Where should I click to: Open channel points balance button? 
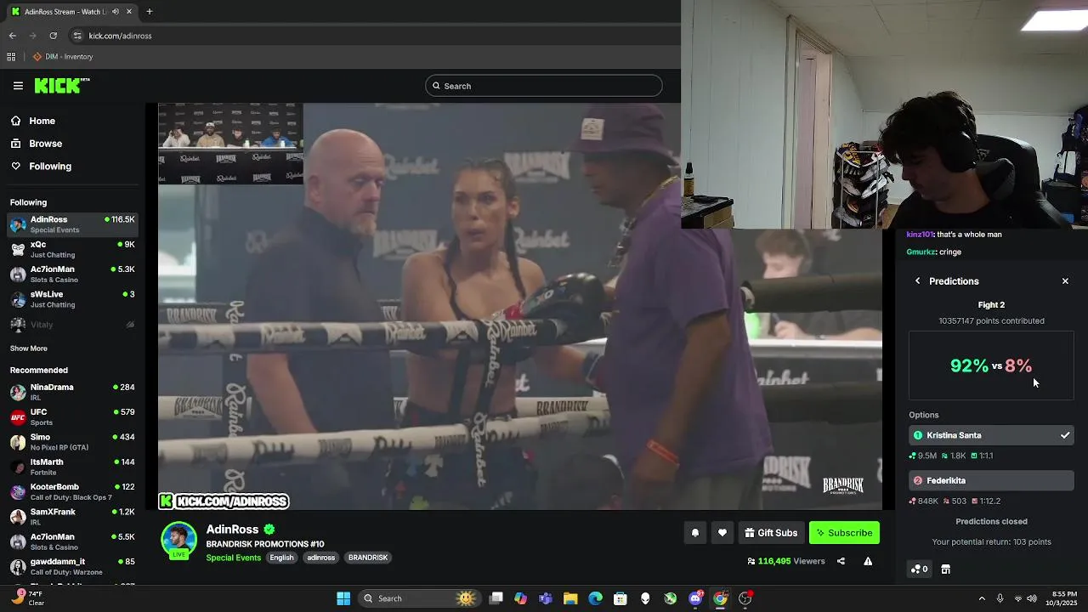pos(920,569)
